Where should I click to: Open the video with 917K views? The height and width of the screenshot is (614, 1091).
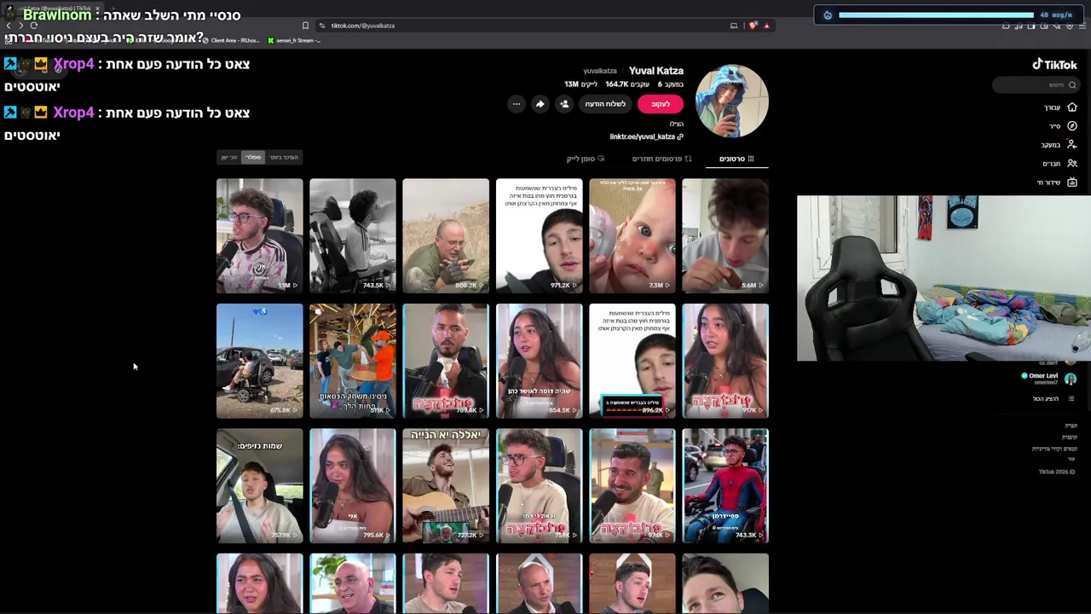[x=725, y=361]
